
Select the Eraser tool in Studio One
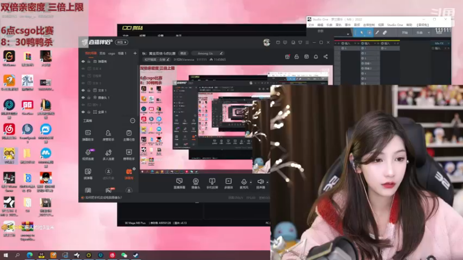pyautogui.click(x=385, y=33)
